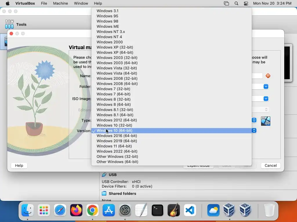Pick Other Windows (32-bit)
This screenshot has width=297, height=222.
click(171, 156)
